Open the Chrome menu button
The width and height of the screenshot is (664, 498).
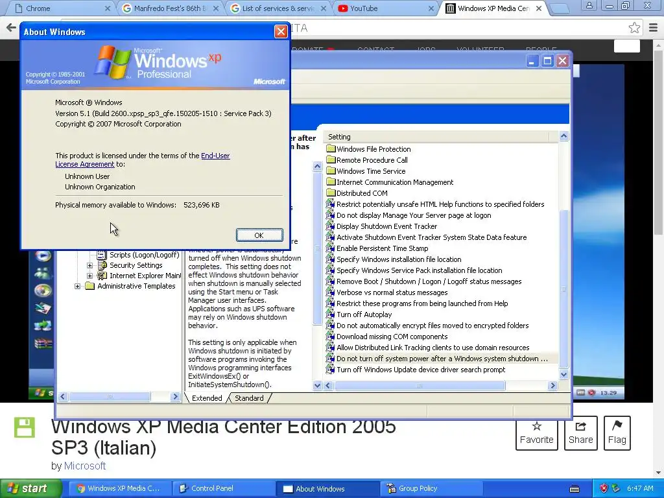pyautogui.click(x=653, y=28)
